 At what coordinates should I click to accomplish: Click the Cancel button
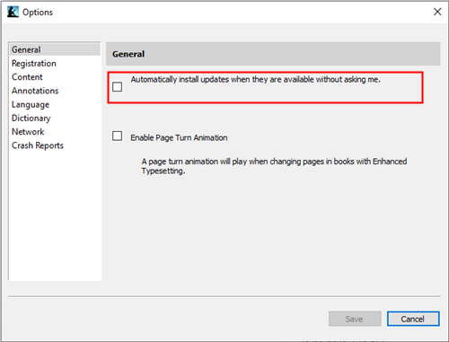[413, 319]
